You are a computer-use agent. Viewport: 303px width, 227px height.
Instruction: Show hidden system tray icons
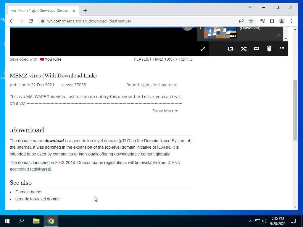point(250,221)
